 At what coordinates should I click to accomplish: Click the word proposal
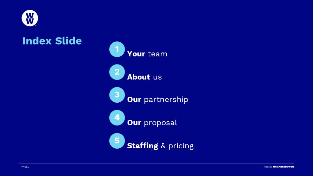pyautogui.click(x=160, y=123)
